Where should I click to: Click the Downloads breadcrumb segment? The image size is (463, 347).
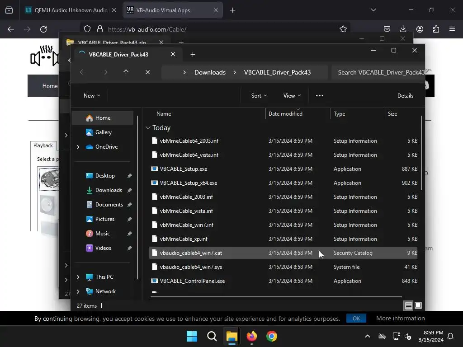pos(210,72)
